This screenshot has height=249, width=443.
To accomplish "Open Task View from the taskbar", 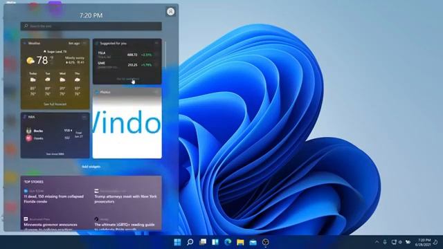I will coord(203,242).
